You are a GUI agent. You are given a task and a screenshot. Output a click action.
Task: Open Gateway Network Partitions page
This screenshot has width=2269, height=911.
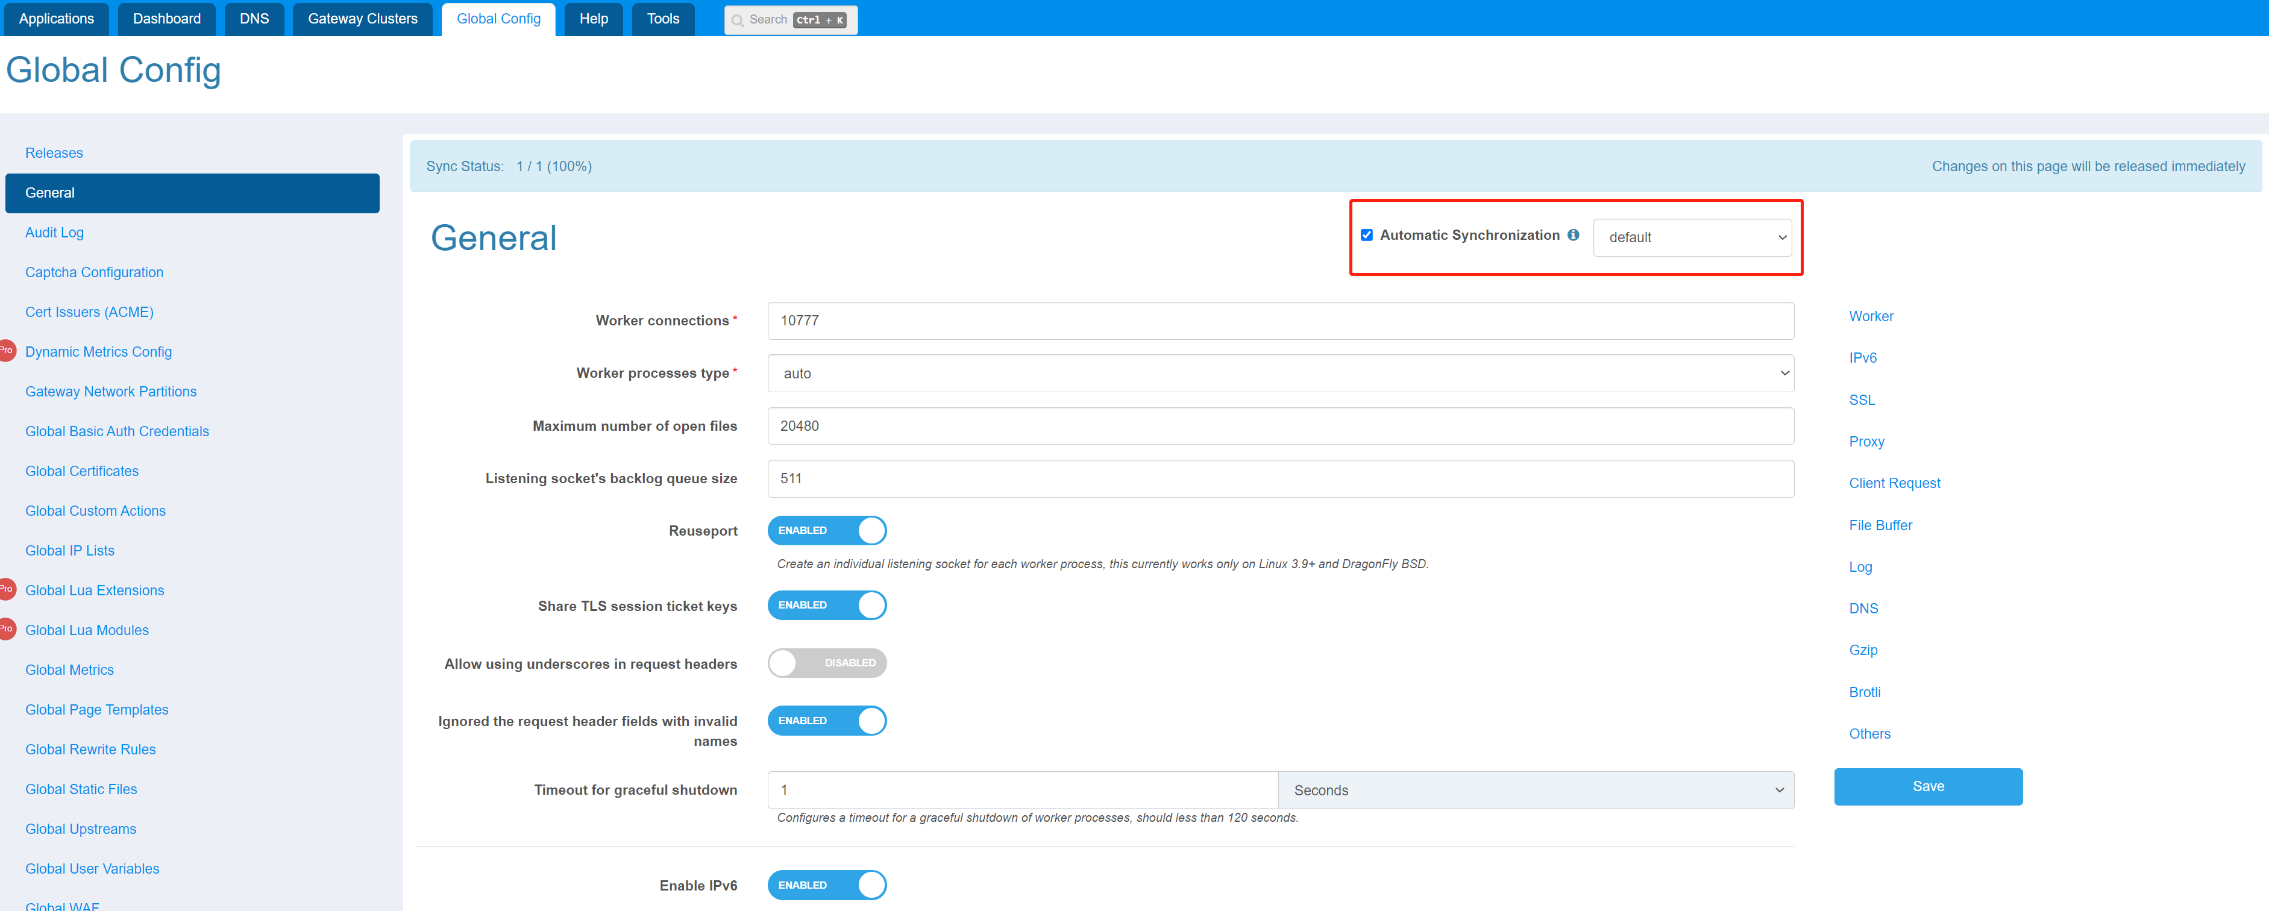point(111,392)
